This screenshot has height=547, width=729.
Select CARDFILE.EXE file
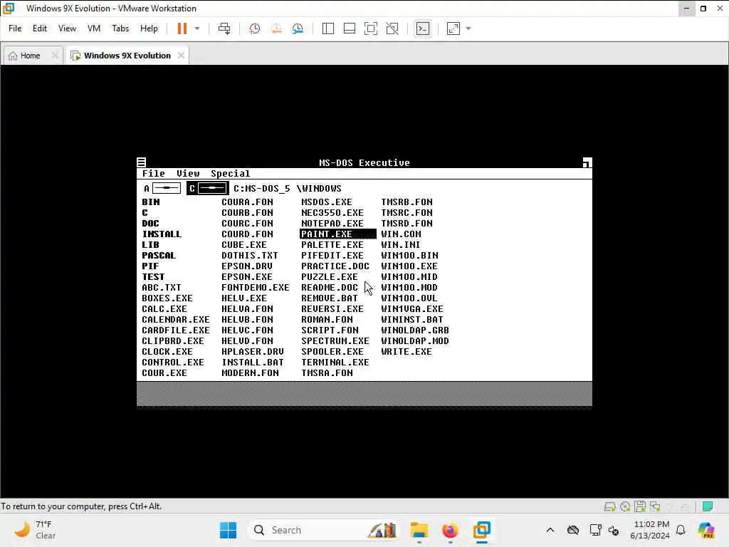[x=176, y=330]
